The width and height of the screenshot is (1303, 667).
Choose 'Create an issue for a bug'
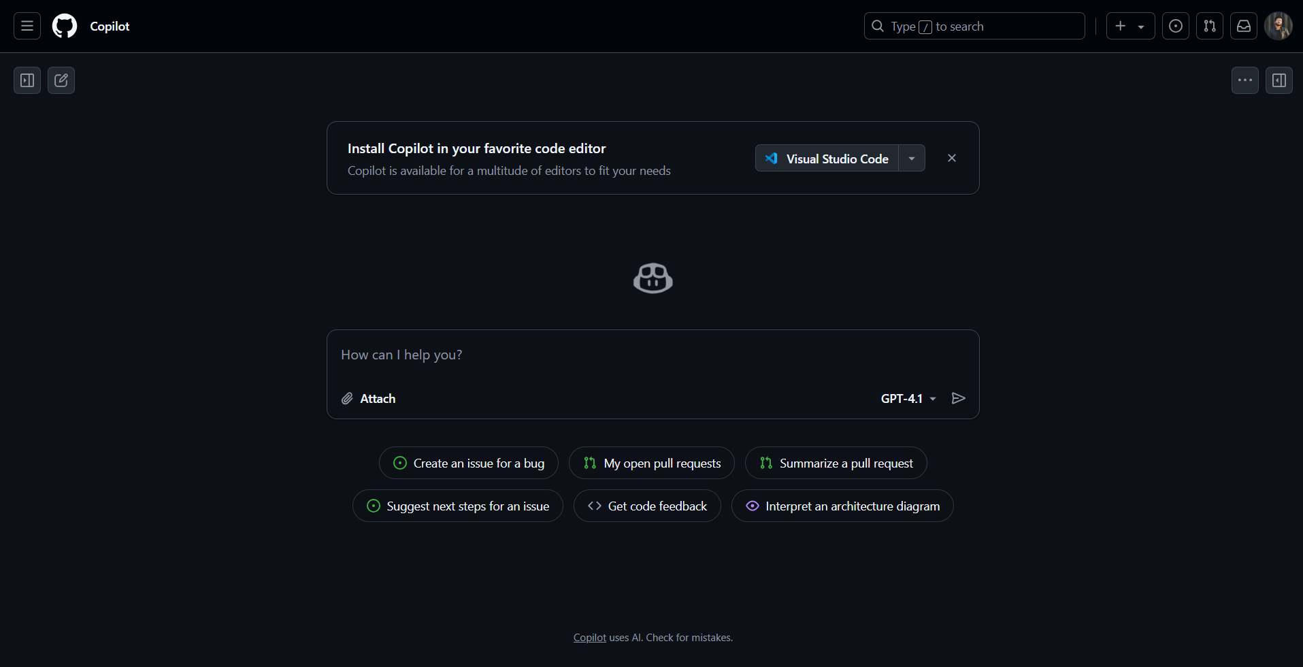pyautogui.click(x=469, y=463)
